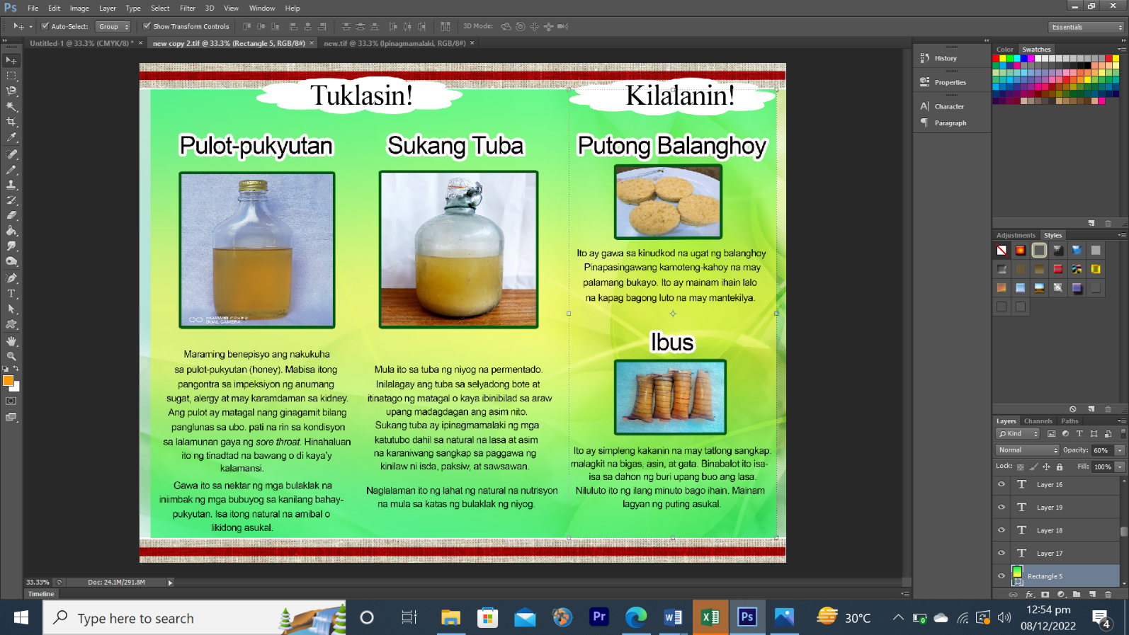Open the Filter menu
Image resolution: width=1129 pixels, height=635 pixels.
(x=187, y=8)
